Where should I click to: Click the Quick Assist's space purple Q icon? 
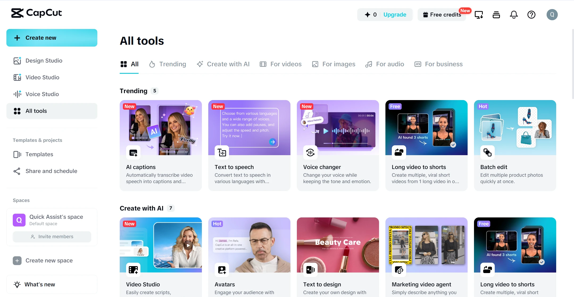19,220
